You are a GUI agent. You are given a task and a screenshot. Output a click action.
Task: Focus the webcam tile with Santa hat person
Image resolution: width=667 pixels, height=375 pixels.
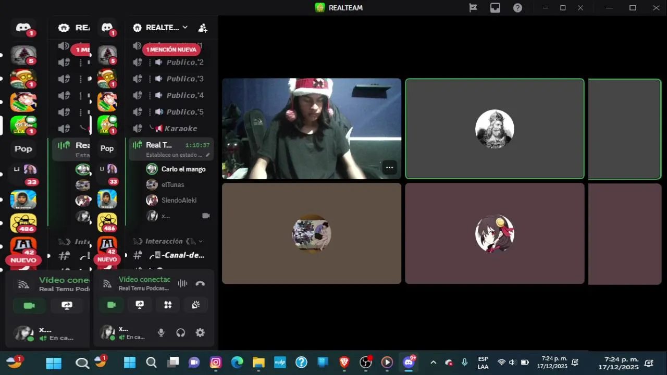[312, 129]
